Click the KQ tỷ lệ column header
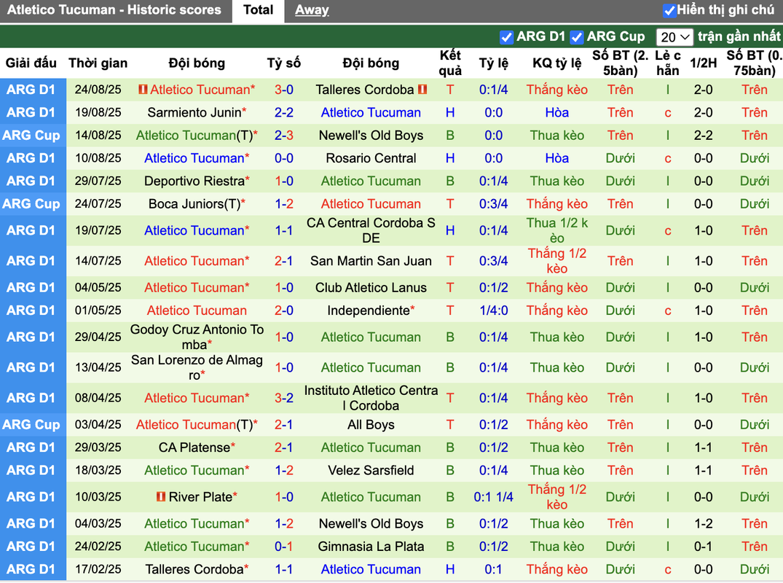This screenshot has width=783, height=583. point(556,63)
